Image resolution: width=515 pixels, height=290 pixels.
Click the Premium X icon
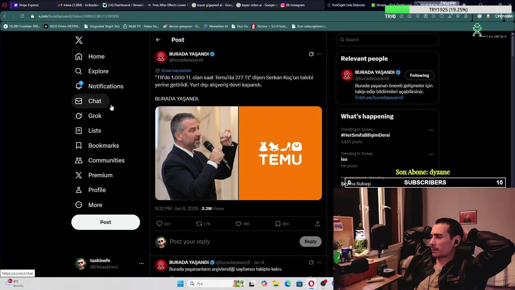click(x=79, y=175)
